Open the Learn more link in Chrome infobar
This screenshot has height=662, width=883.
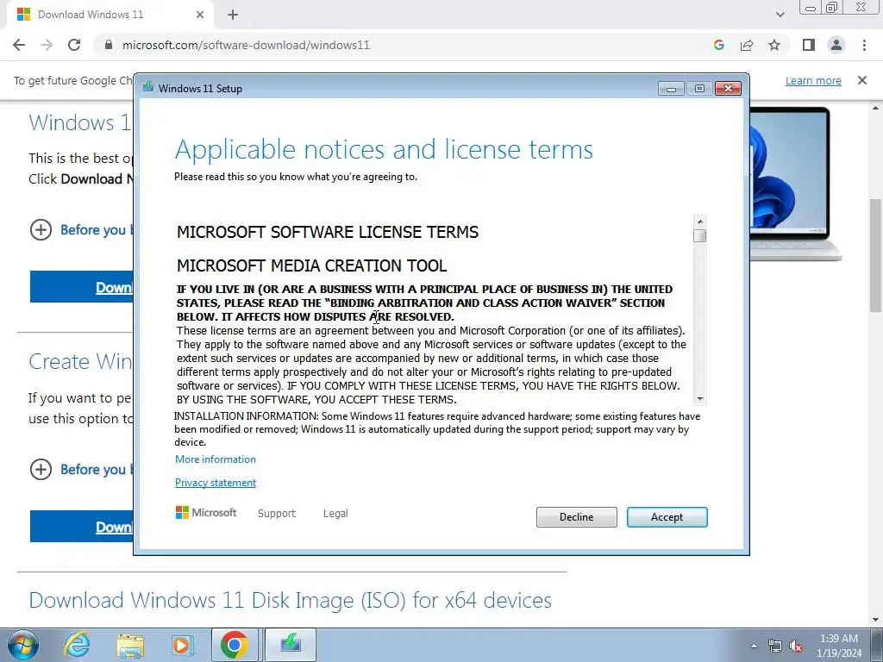click(x=813, y=80)
